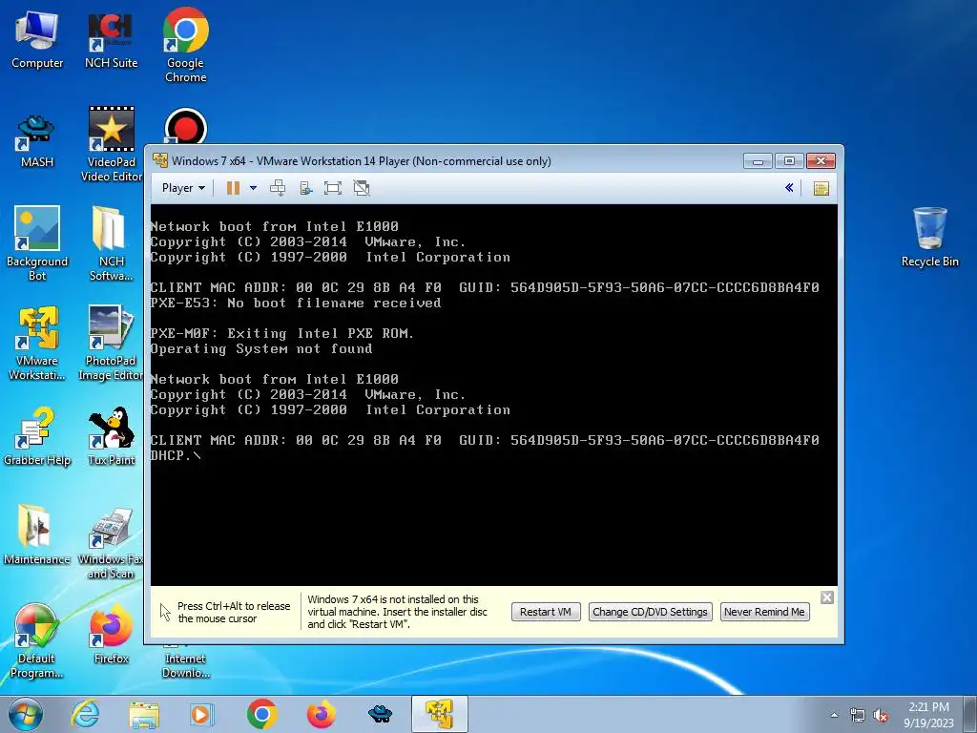Open the clock showing 2:21 PM

click(x=928, y=715)
